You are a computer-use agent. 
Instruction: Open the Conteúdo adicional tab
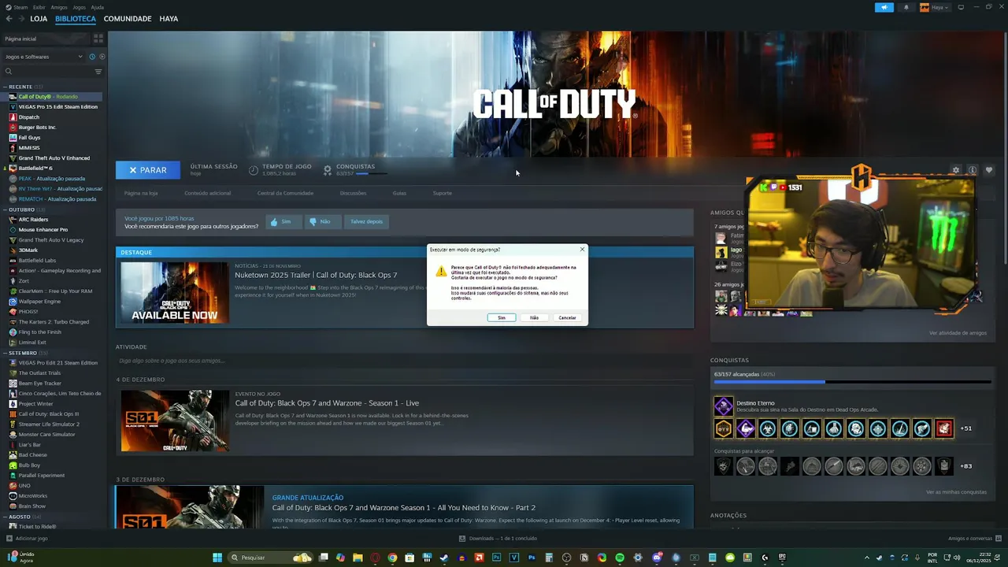pos(208,193)
